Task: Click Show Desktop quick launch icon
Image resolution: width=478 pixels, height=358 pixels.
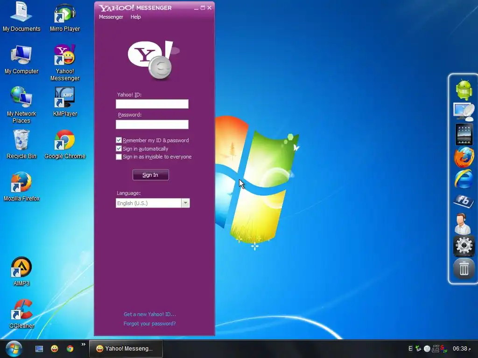Action: click(39, 349)
